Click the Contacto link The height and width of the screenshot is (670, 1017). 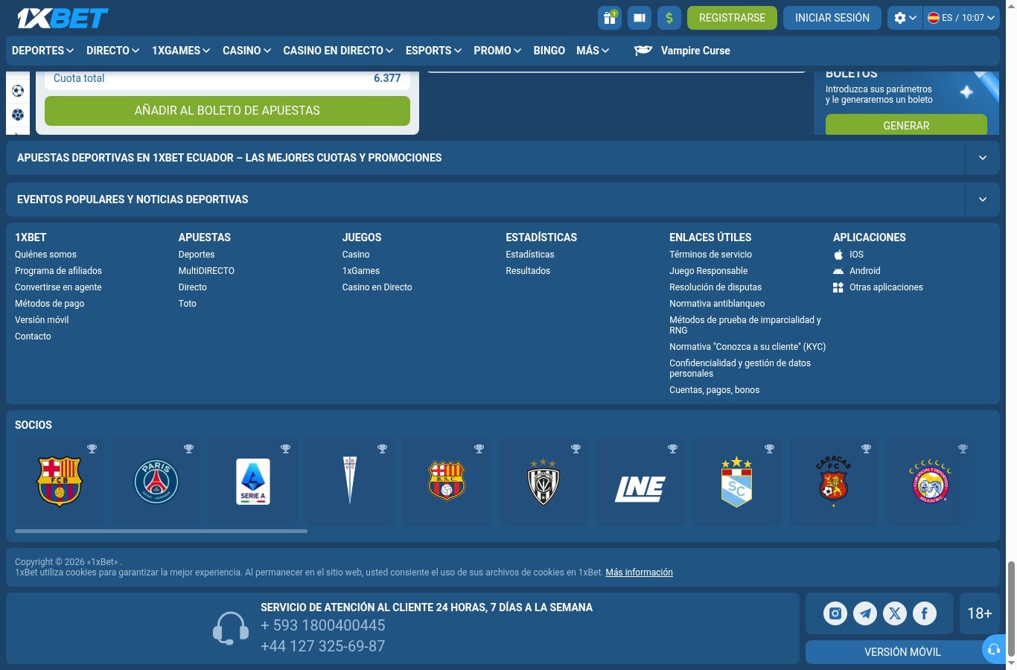click(33, 336)
